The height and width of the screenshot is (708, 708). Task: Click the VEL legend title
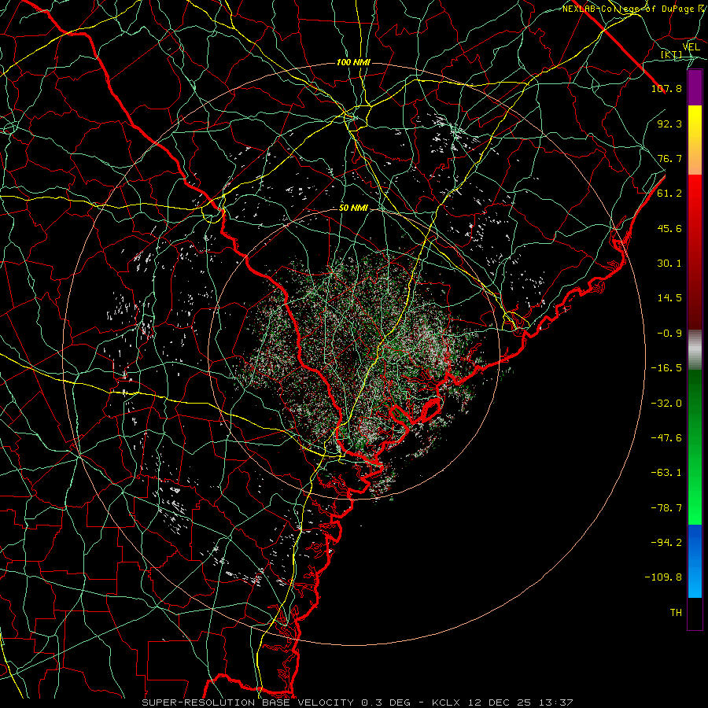(x=691, y=47)
